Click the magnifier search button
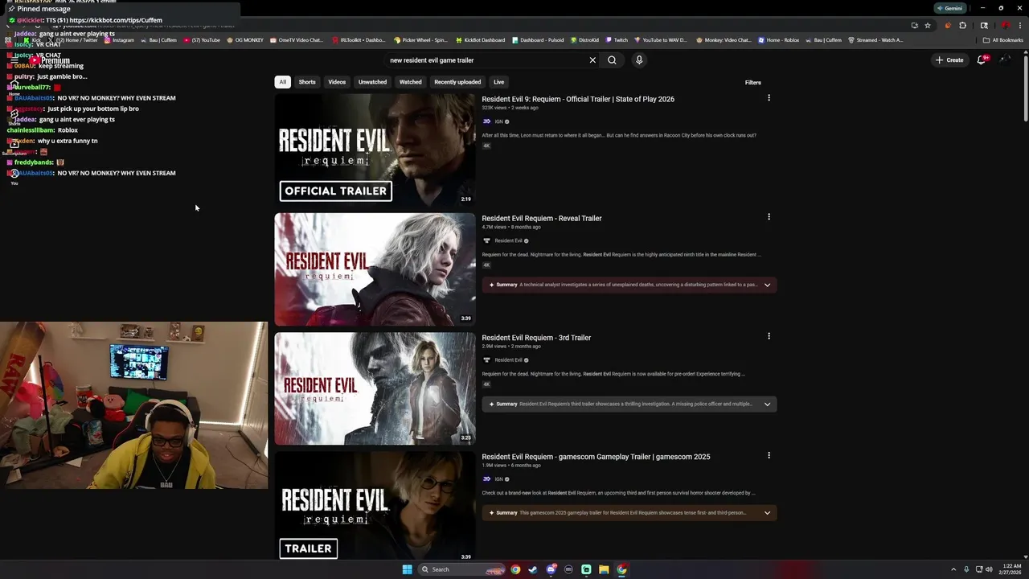 click(x=612, y=60)
